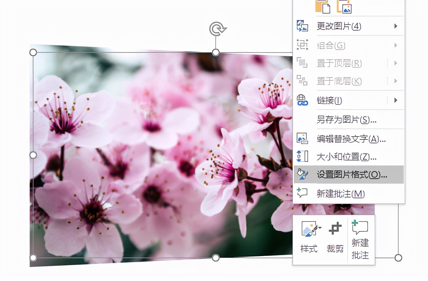Viewport: 428px width, 281px height.
Task: Expand the 链接 submenu arrow
Action: [x=396, y=100]
